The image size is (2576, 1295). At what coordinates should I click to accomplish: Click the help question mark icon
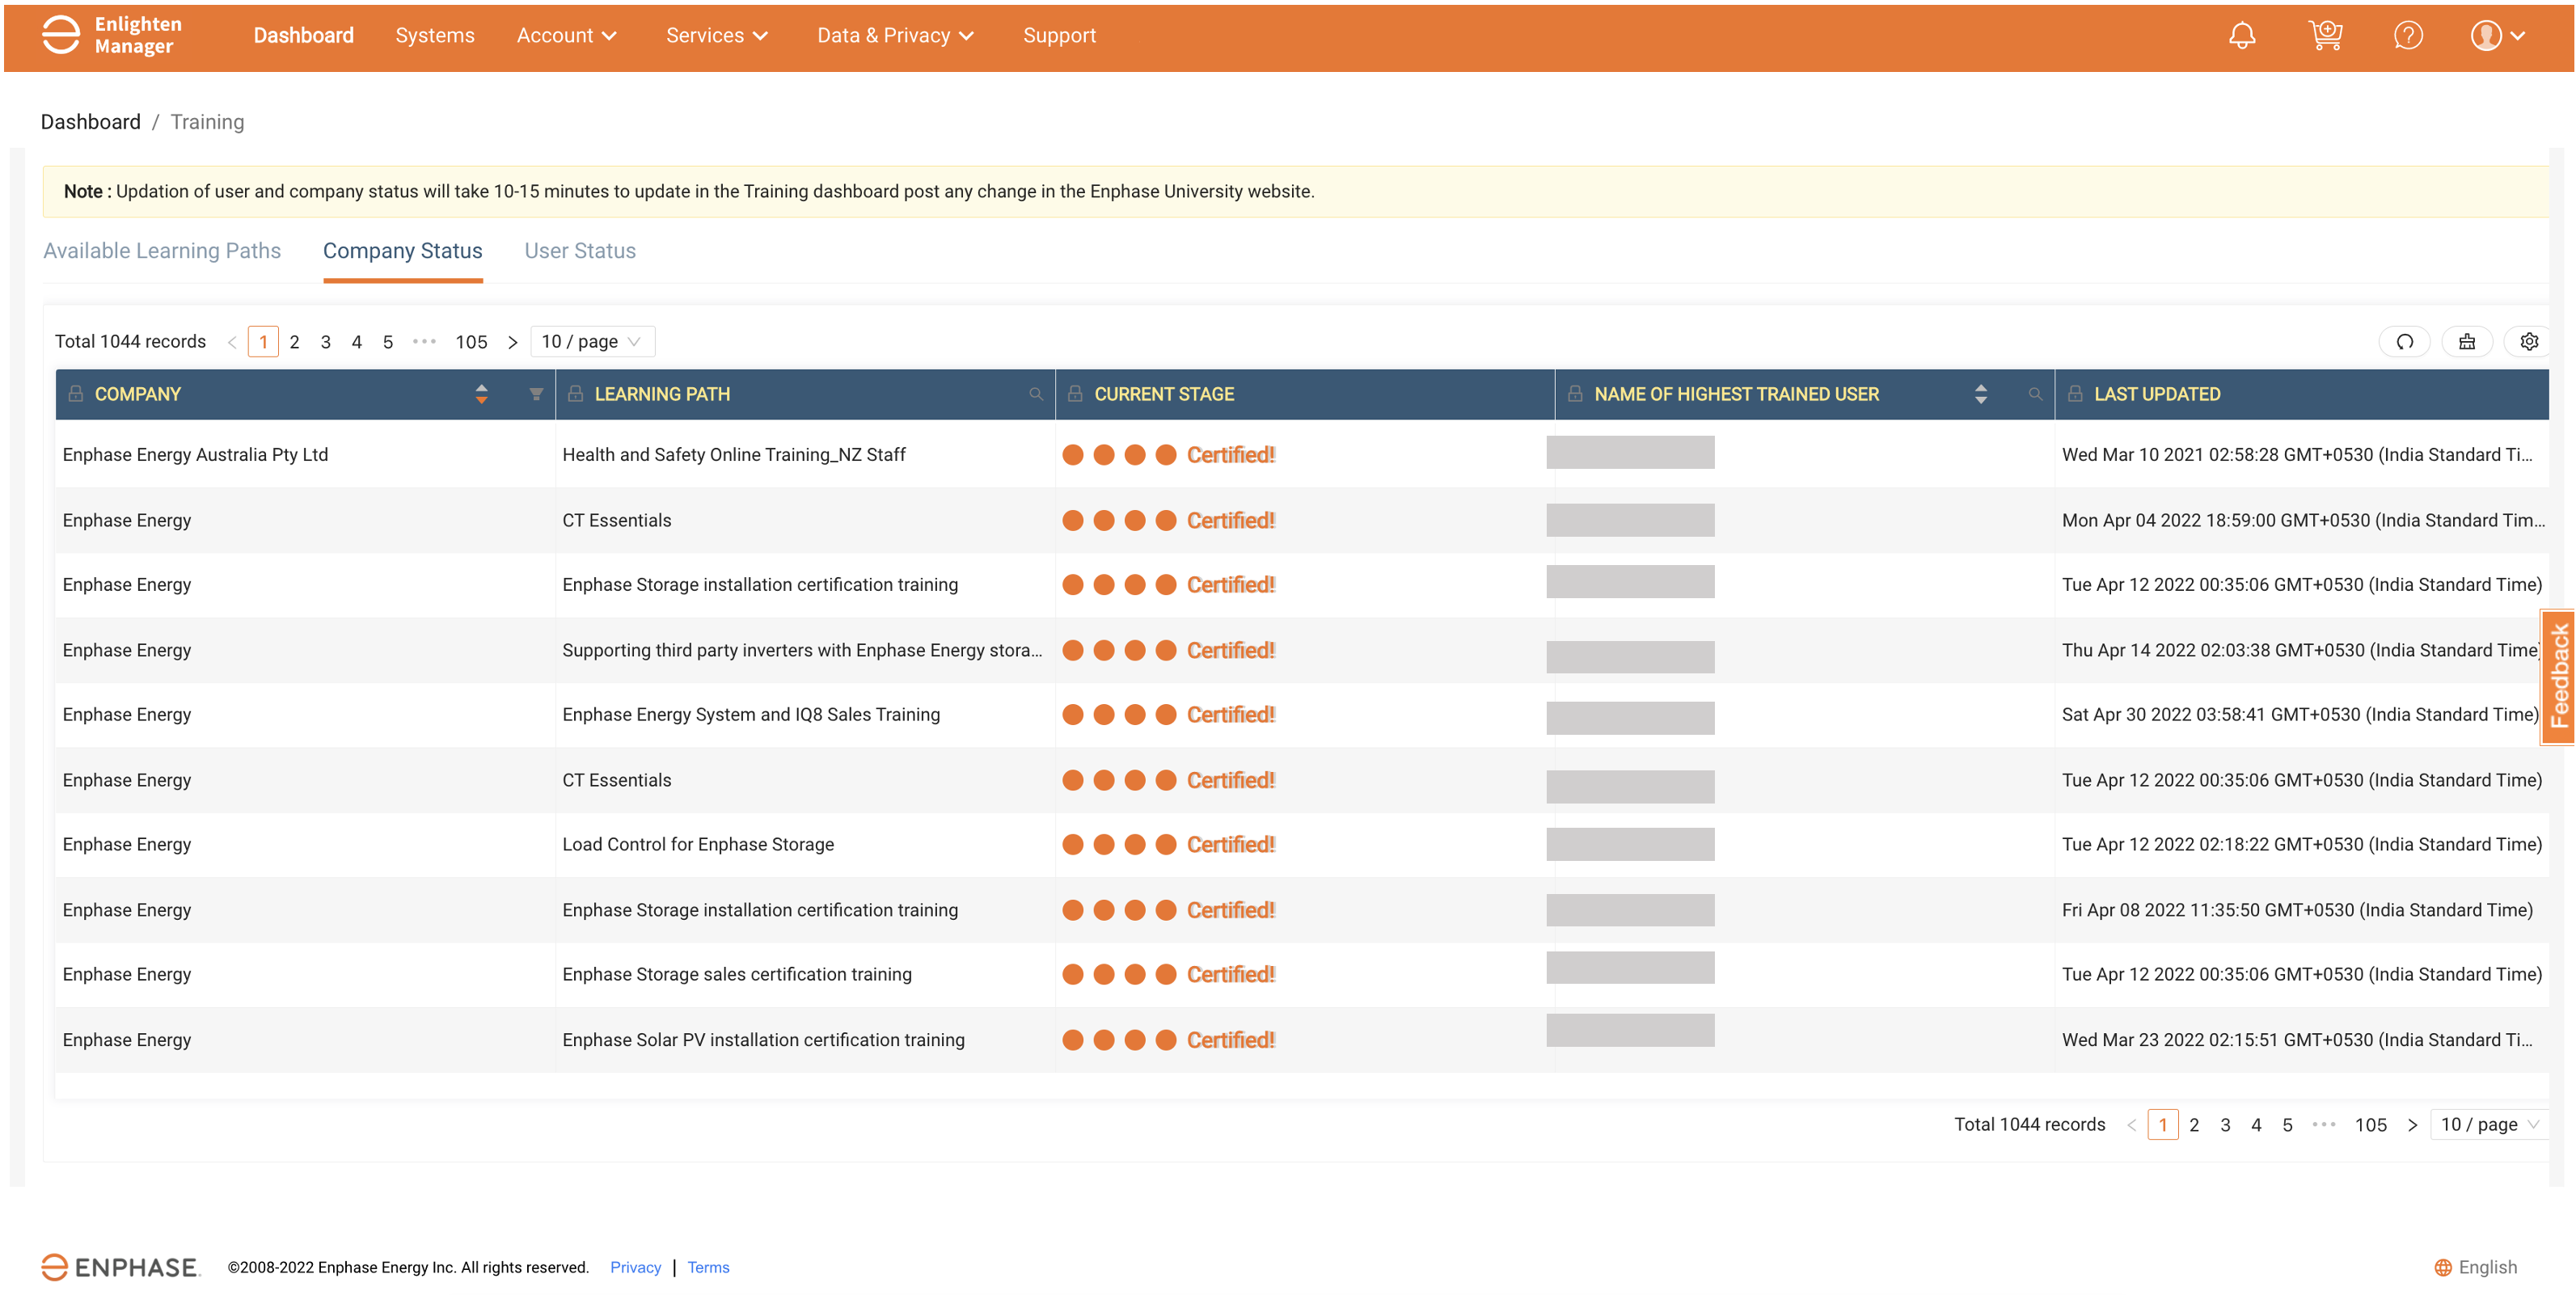(x=2408, y=36)
